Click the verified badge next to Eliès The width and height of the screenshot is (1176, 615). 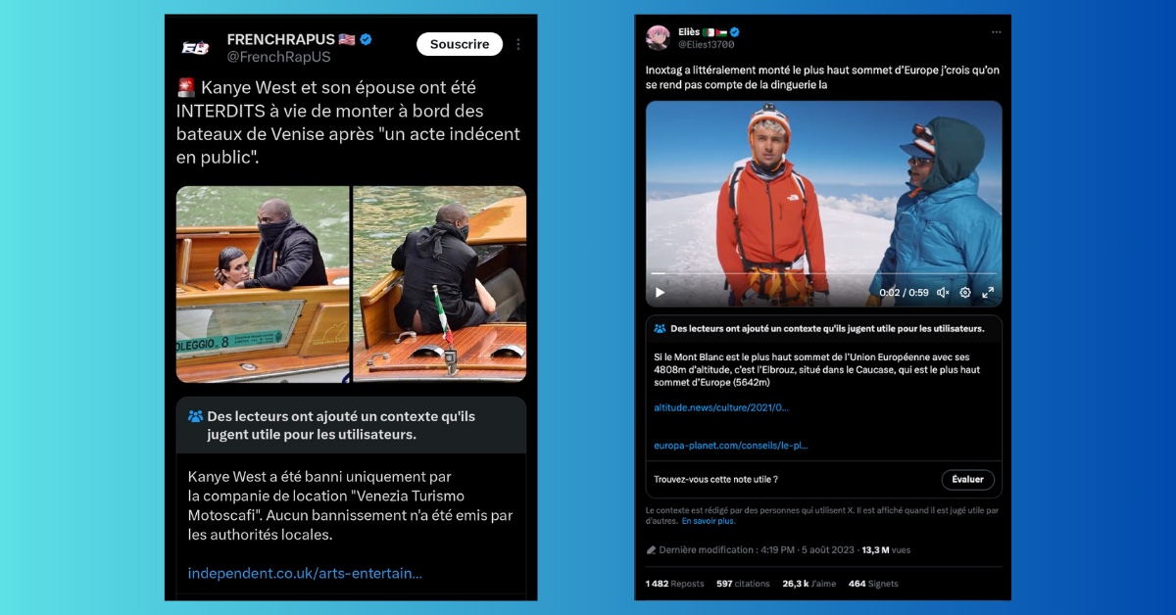[734, 31]
